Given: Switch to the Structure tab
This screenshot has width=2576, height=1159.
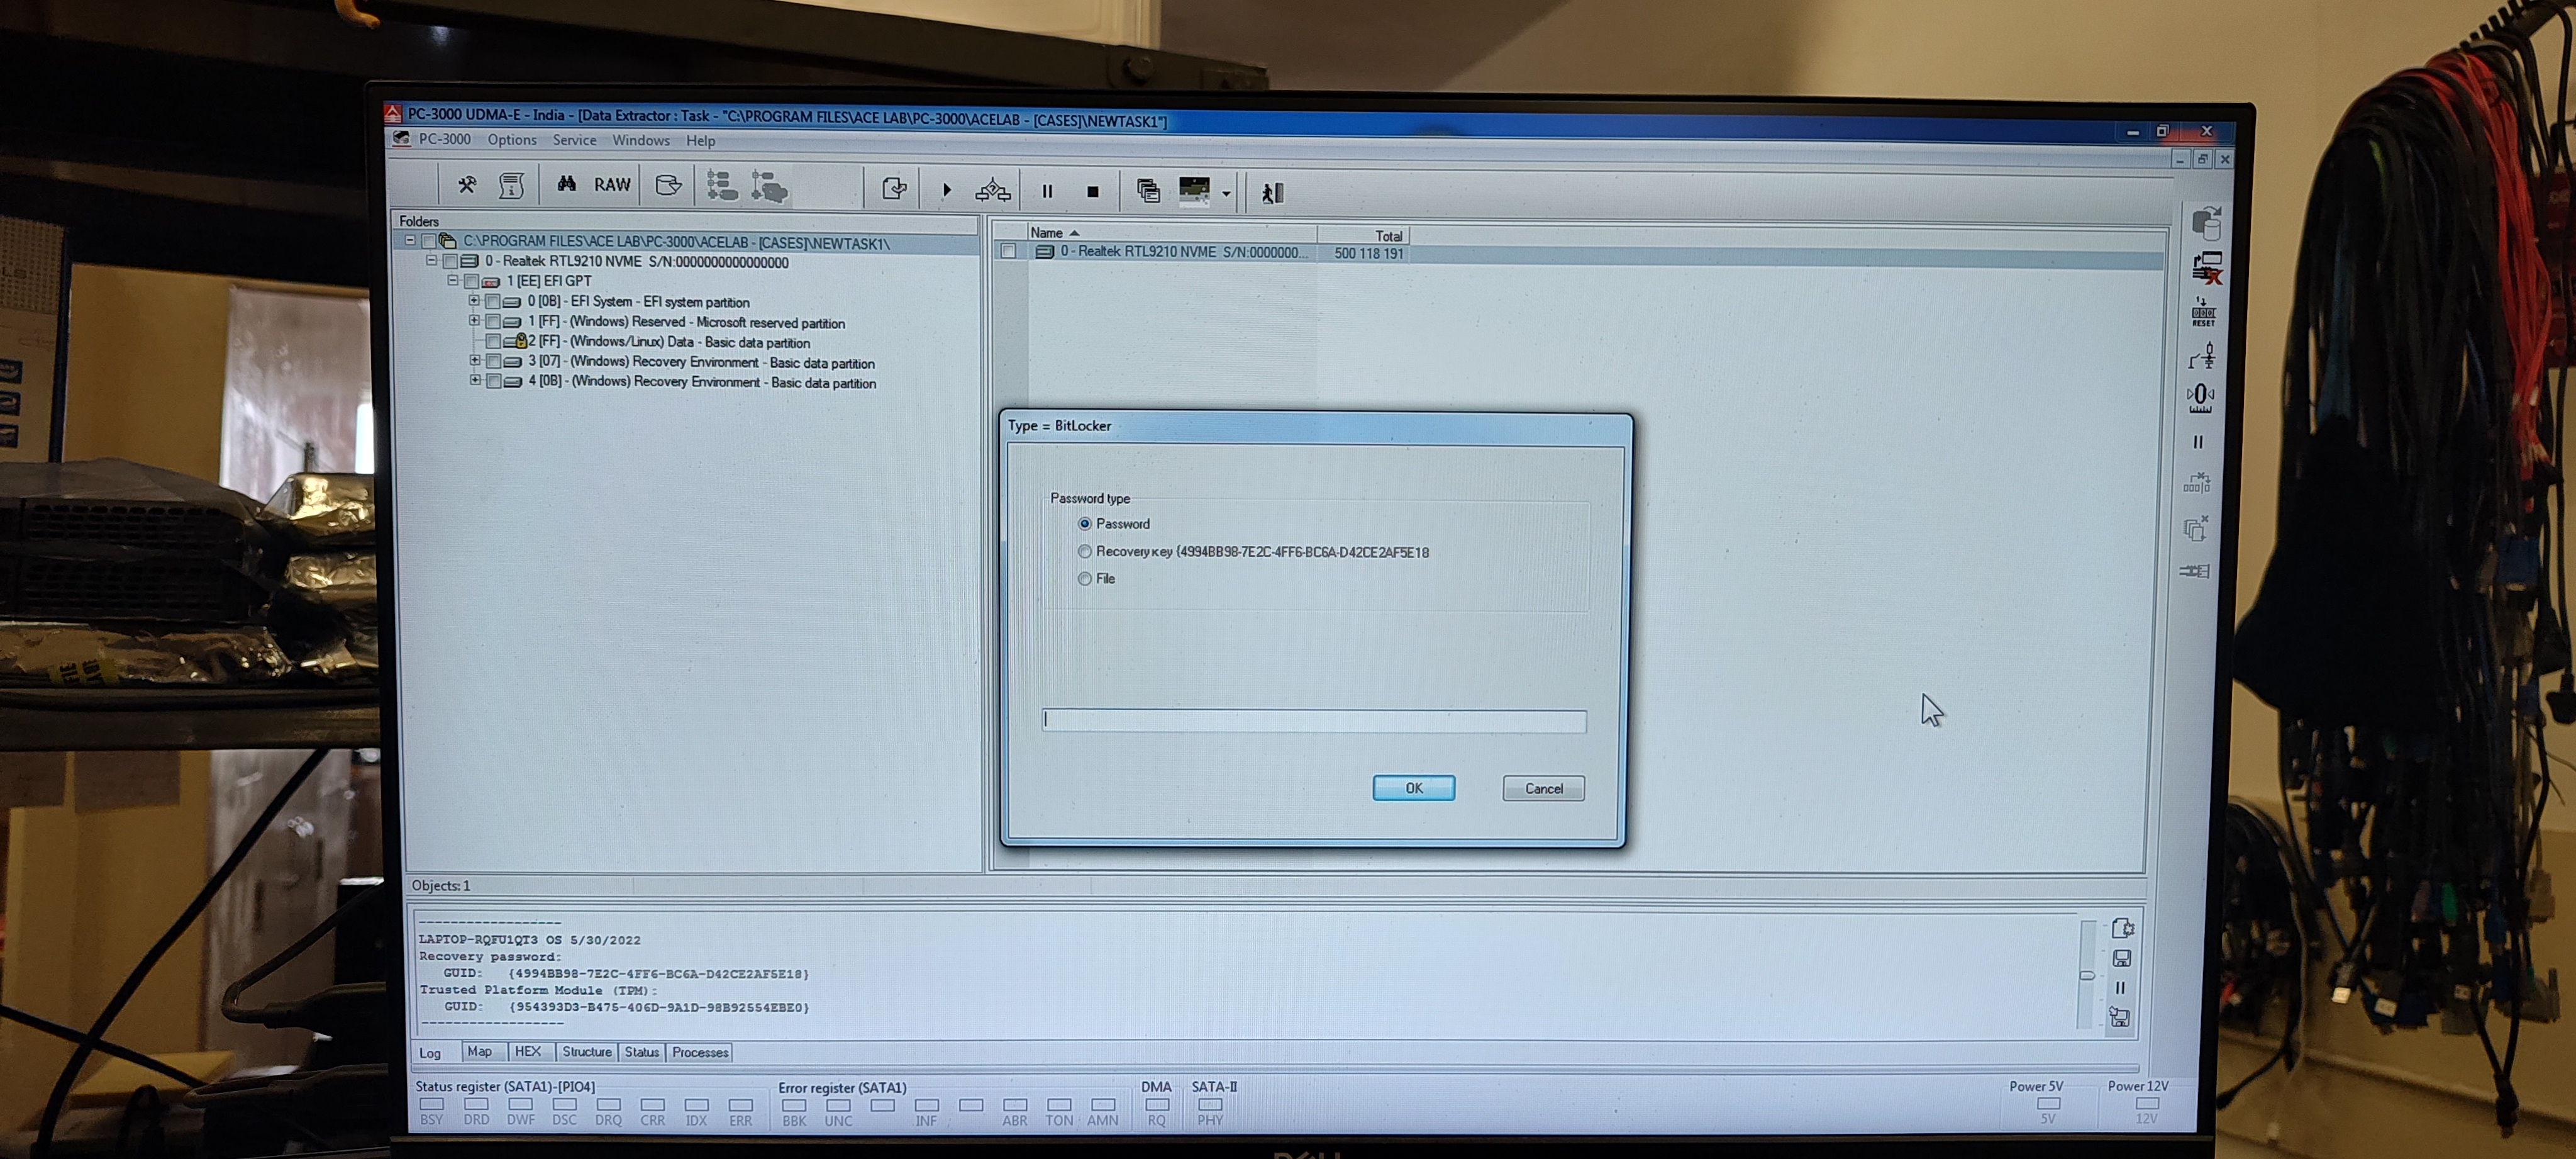Looking at the screenshot, I should (586, 1052).
